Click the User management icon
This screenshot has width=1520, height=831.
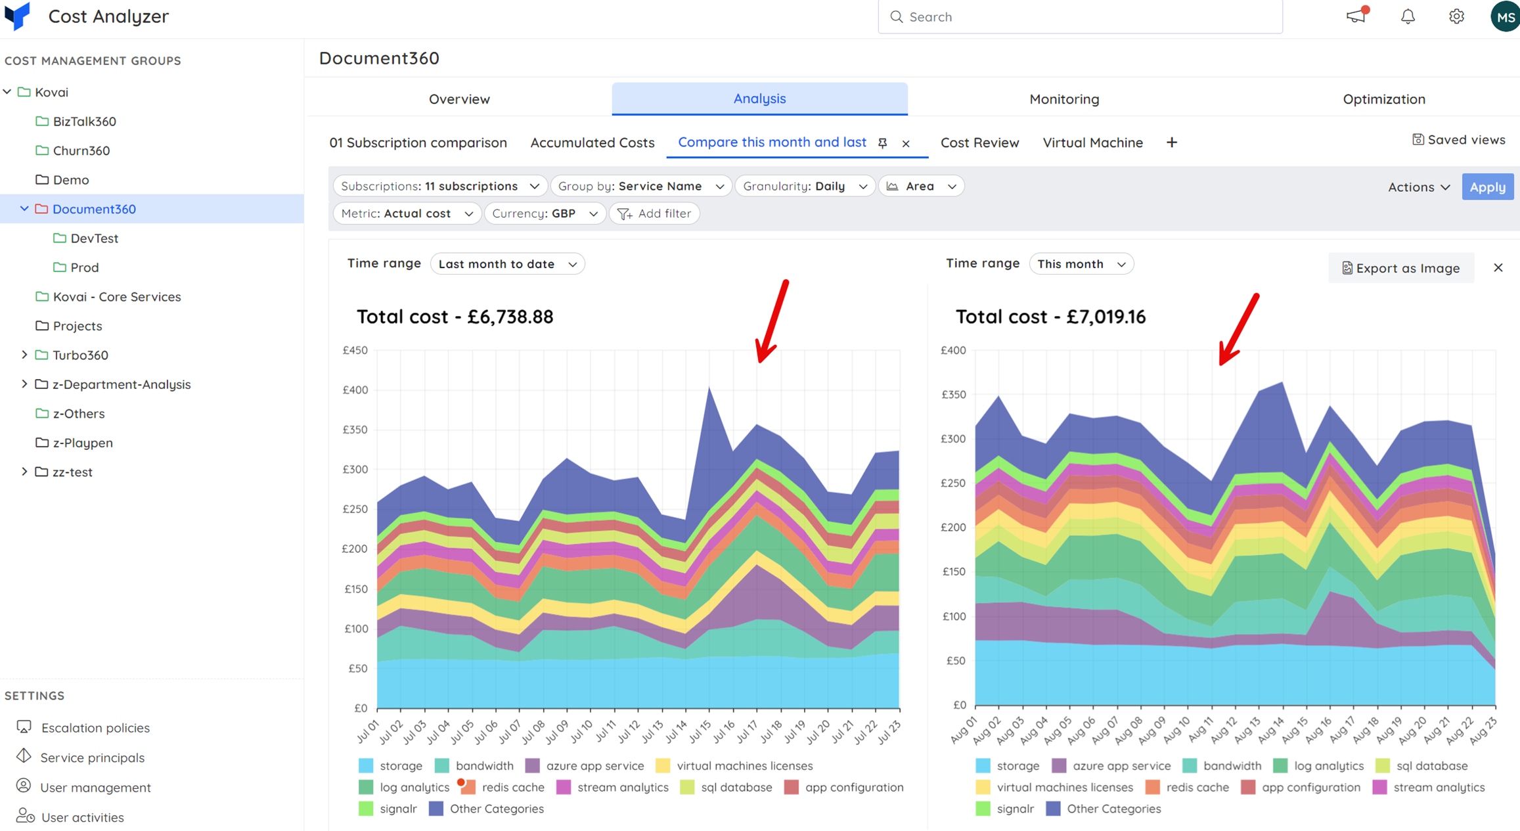pyautogui.click(x=24, y=786)
